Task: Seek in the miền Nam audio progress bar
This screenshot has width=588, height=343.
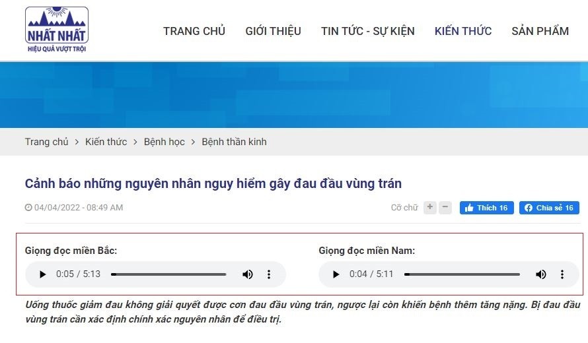Action: click(x=462, y=274)
